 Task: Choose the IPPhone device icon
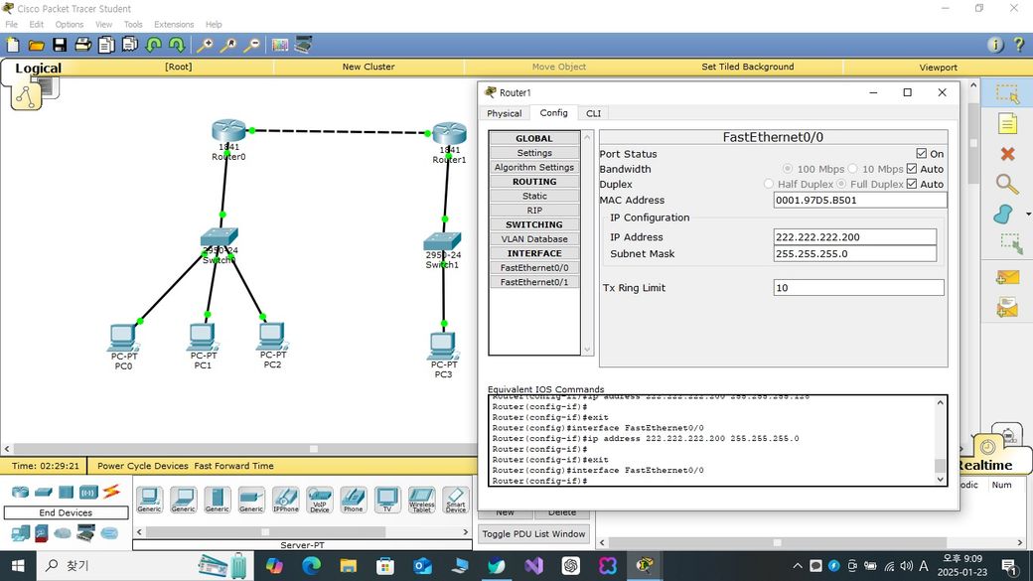(285, 500)
